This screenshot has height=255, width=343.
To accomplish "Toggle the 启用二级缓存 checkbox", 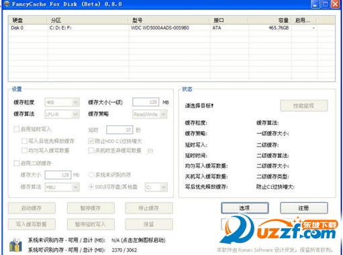I will click(17, 163).
